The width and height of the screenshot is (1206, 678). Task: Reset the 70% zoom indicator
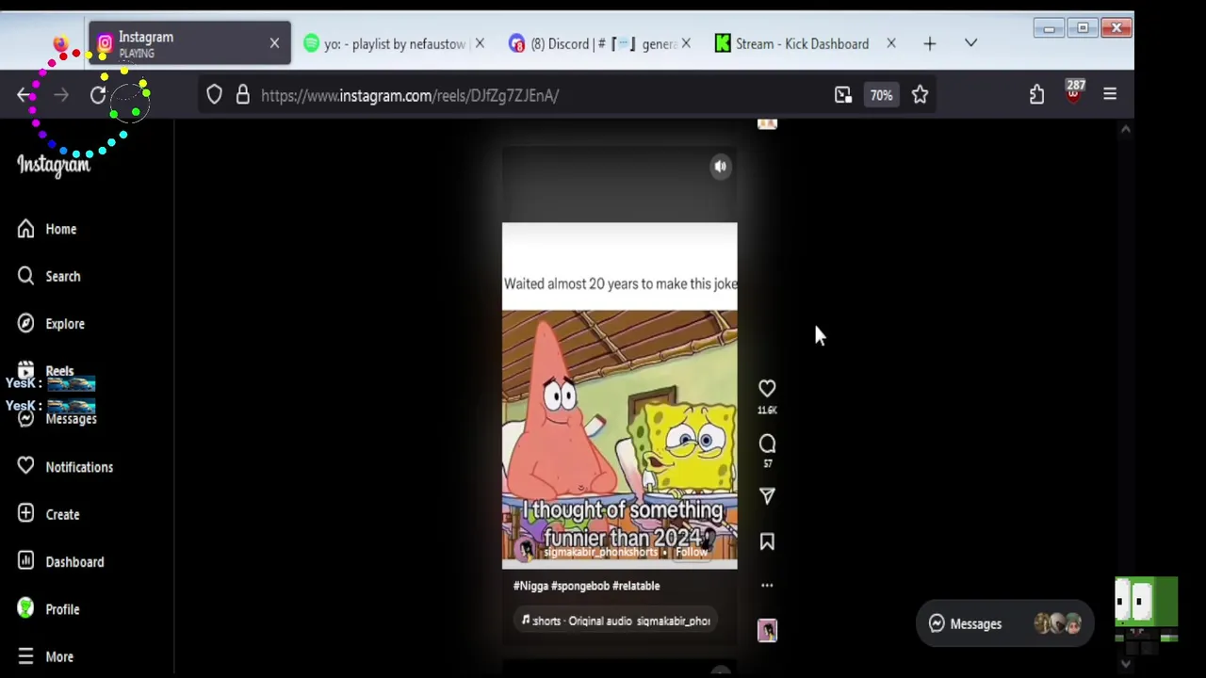[x=881, y=95]
